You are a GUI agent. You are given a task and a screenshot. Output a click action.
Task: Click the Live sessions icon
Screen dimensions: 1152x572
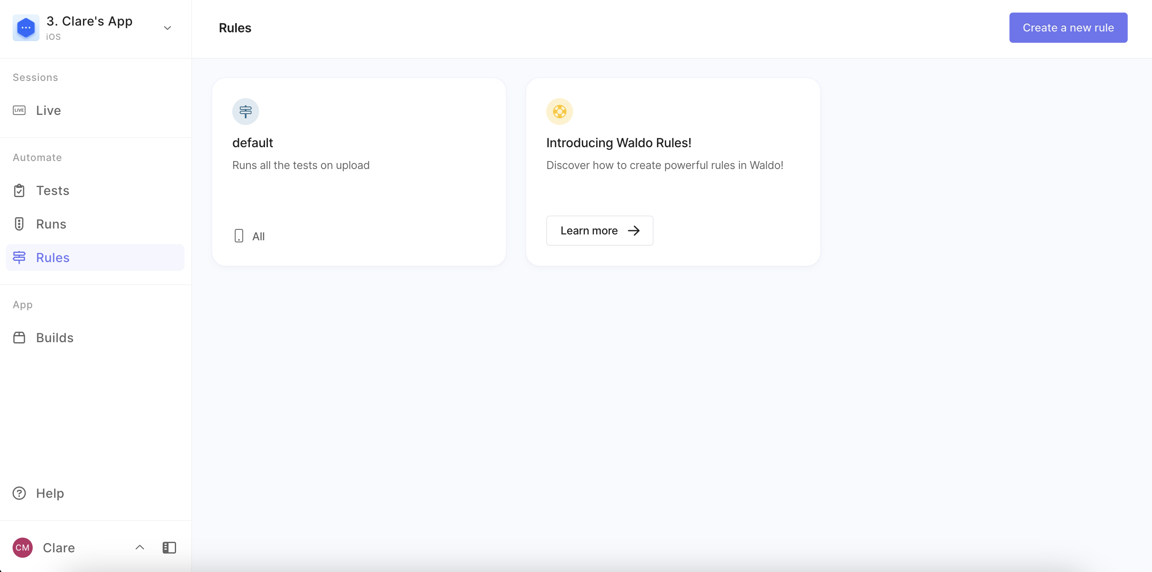[19, 110]
